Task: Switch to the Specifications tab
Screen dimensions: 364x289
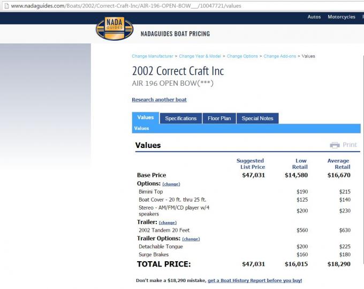Action: [180, 118]
